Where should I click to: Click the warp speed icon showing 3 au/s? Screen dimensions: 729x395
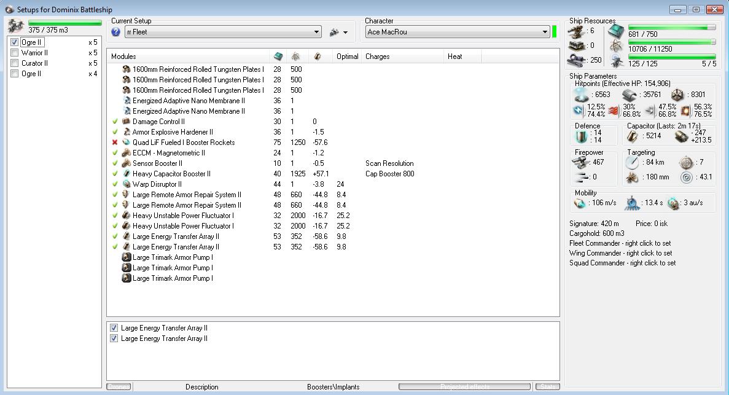(x=673, y=203)
